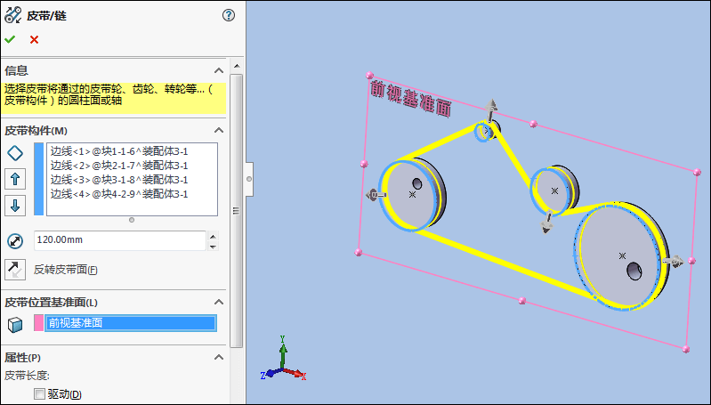Screen dimensions: 711x405
Task: Click 反转皮带面(F) flip belt side button
Action: 66,270
